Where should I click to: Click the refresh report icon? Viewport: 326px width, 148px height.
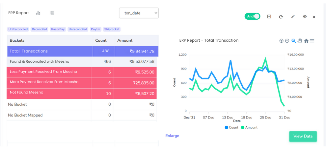pos(281,17)
